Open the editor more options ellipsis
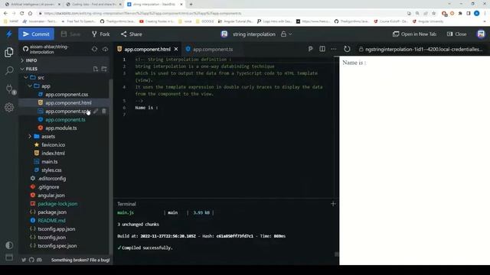Screen dimensions: 490x275 (334, 49)
